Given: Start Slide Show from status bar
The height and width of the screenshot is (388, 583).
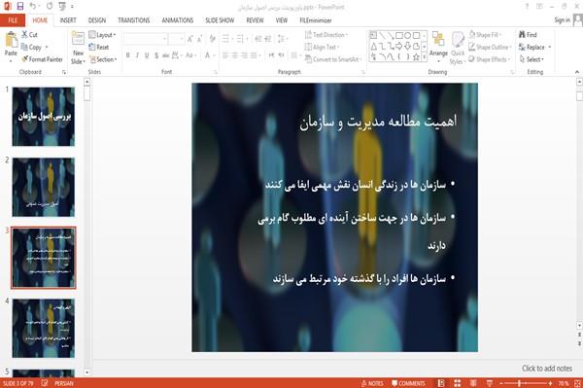Looking at the screenshot, I should point(490,383).
